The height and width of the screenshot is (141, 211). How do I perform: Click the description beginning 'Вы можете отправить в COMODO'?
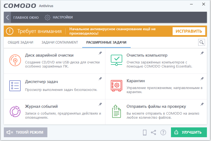[x=163, y=115]
